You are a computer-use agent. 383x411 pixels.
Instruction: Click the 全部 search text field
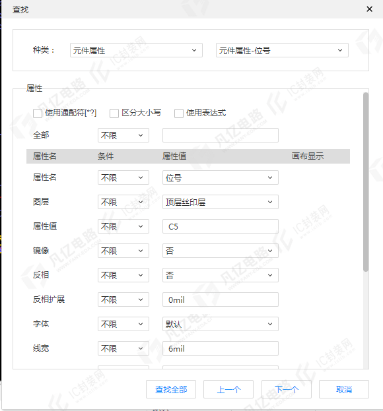pos(221,135)
